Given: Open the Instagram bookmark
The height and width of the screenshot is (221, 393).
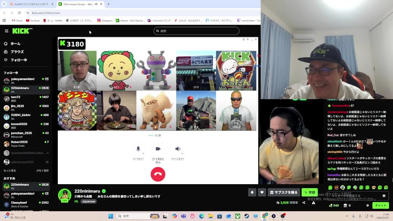Looking at the screenshot, I should [x=105, y=21].
